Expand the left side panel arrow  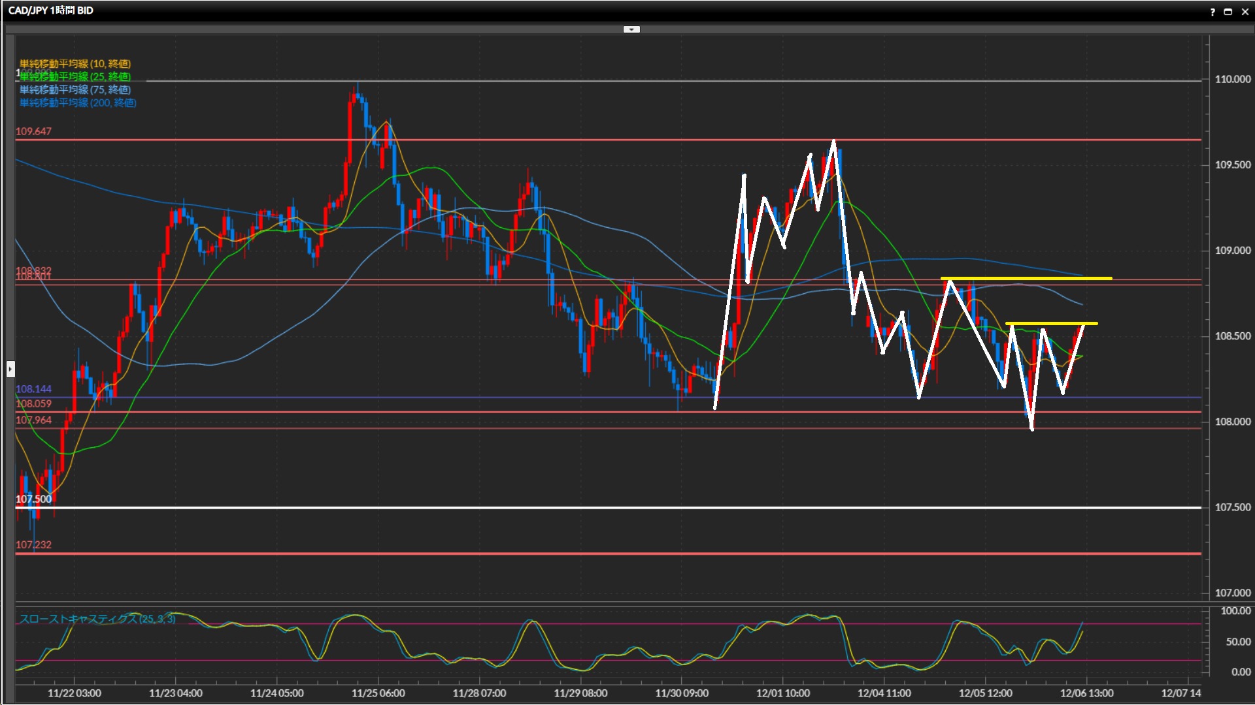[x=10, y=369]
